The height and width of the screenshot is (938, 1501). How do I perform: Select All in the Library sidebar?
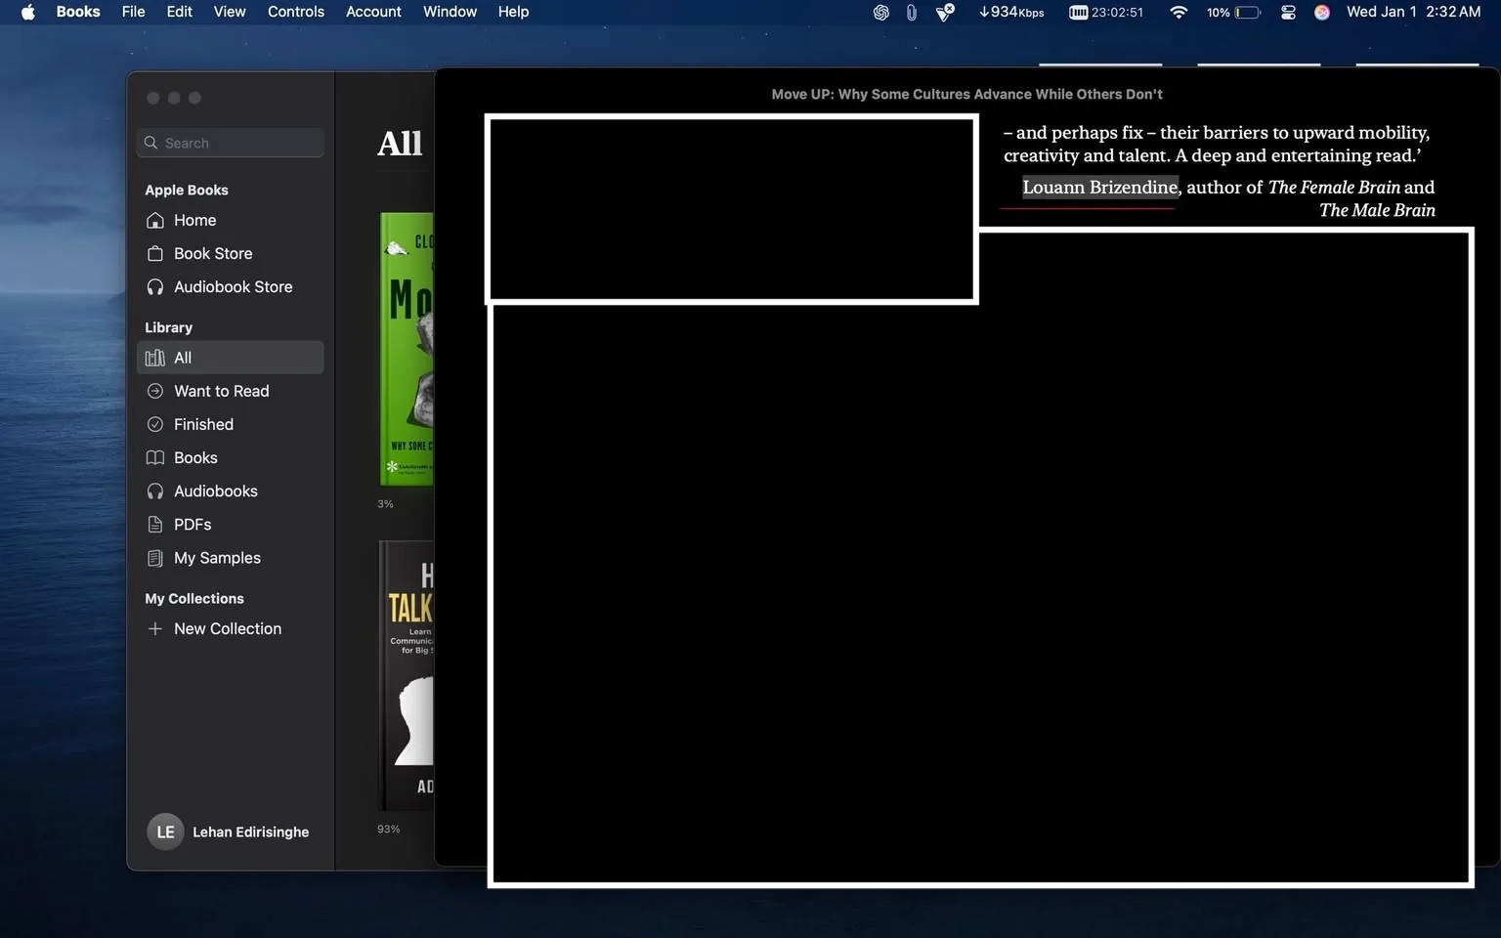(183, 358)
